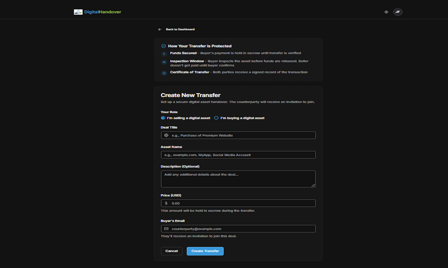This screenshot has width=448, height=268.
Task: Click the back arrow beside Back to Dashboard
Action: coord(159,29)
